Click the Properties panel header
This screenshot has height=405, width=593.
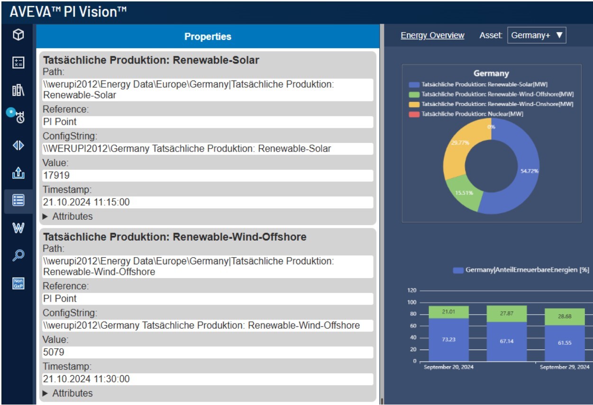pos(208,36)
